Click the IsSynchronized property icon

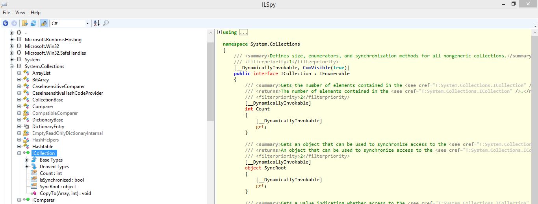click(x=34, y=180)
